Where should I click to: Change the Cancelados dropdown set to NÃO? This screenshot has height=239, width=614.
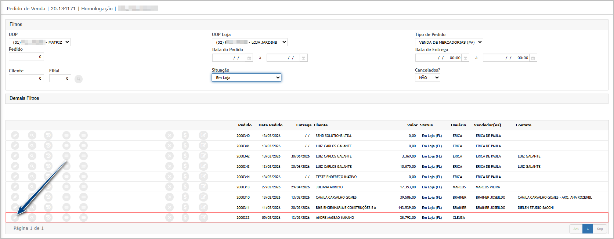[427, 77]
